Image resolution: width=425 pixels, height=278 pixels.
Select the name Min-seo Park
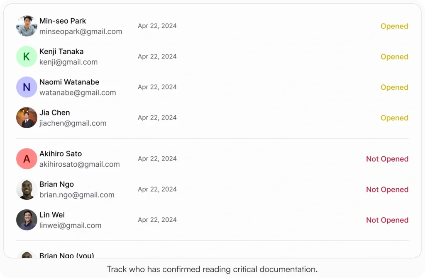[63, 21]
